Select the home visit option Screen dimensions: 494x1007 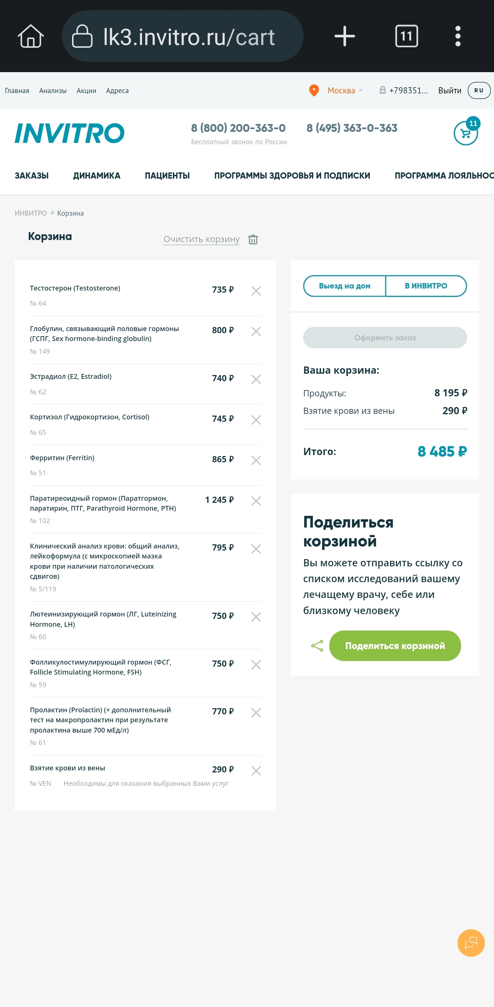pyautogui.click(x=344, y=286)
